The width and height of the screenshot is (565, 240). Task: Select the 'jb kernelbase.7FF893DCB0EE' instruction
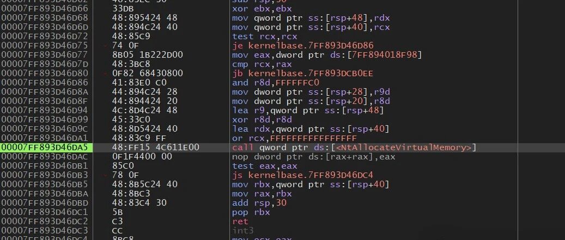point(303,73)
